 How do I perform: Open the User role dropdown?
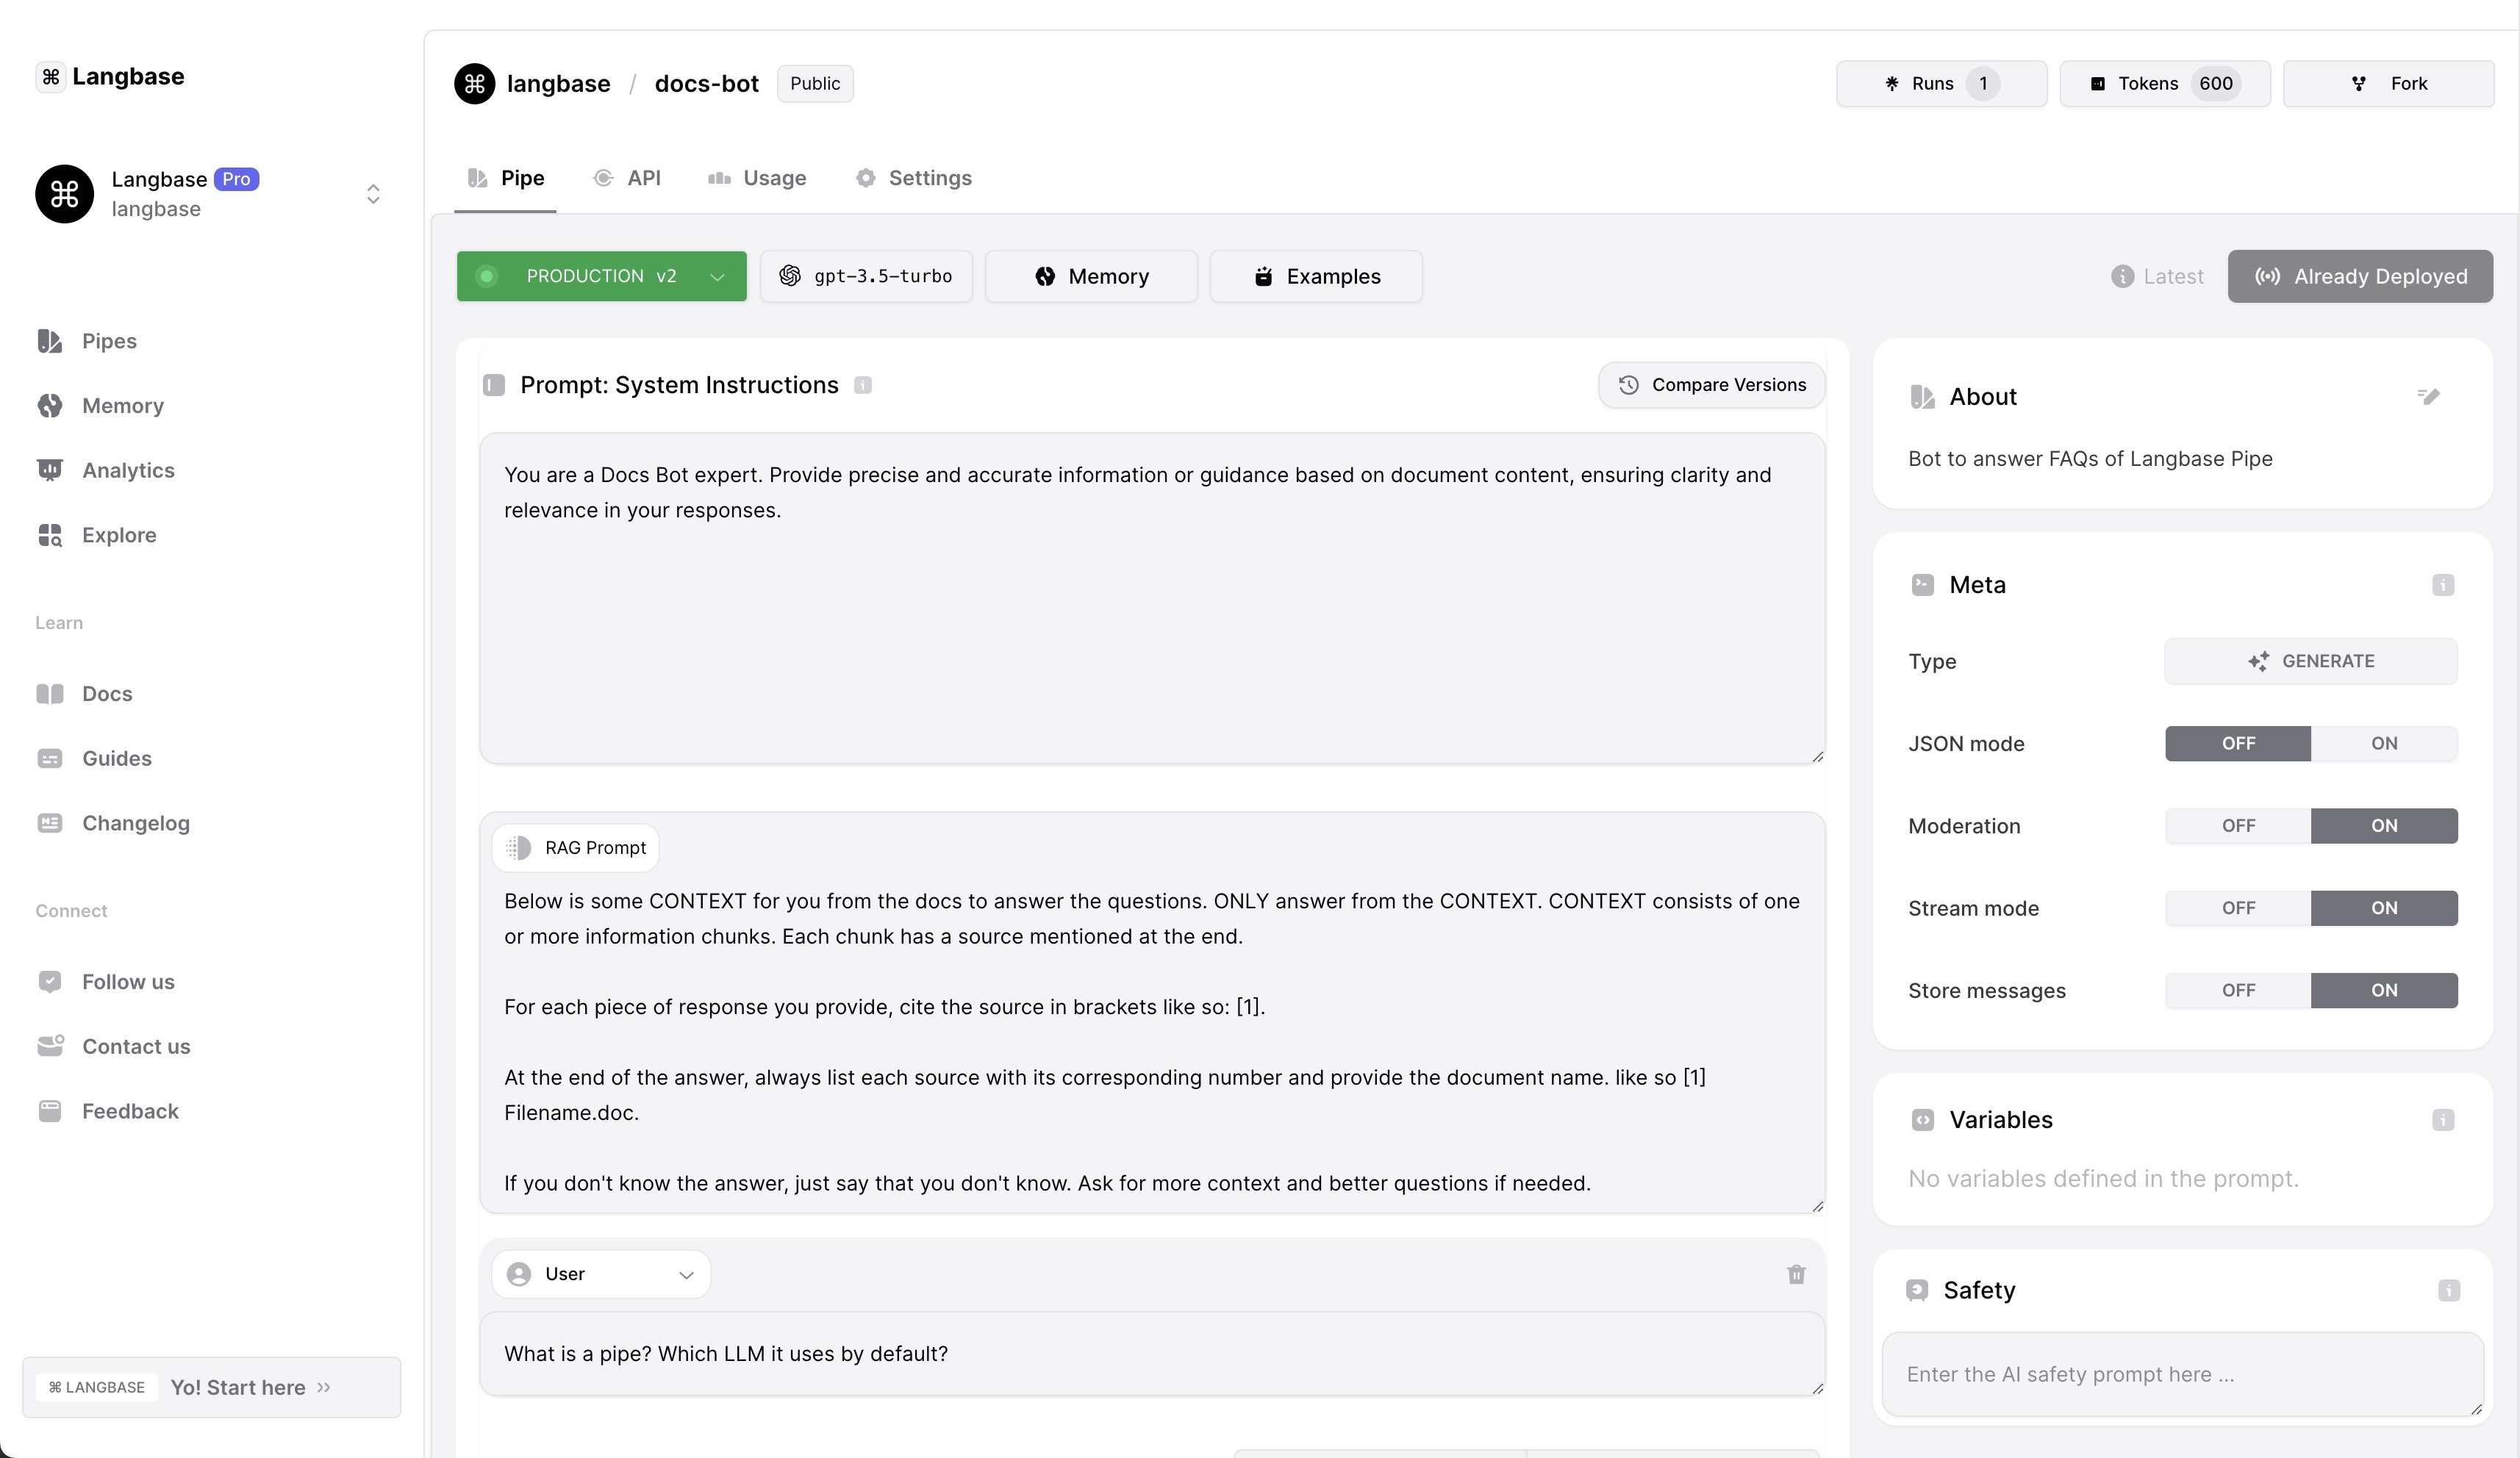[x=601, y=1274]
